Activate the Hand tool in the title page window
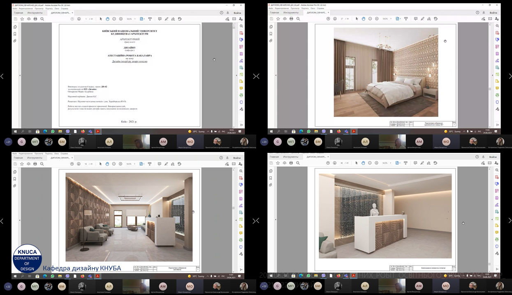The height and width of the screenshot is (295, 512). point(107,19)
